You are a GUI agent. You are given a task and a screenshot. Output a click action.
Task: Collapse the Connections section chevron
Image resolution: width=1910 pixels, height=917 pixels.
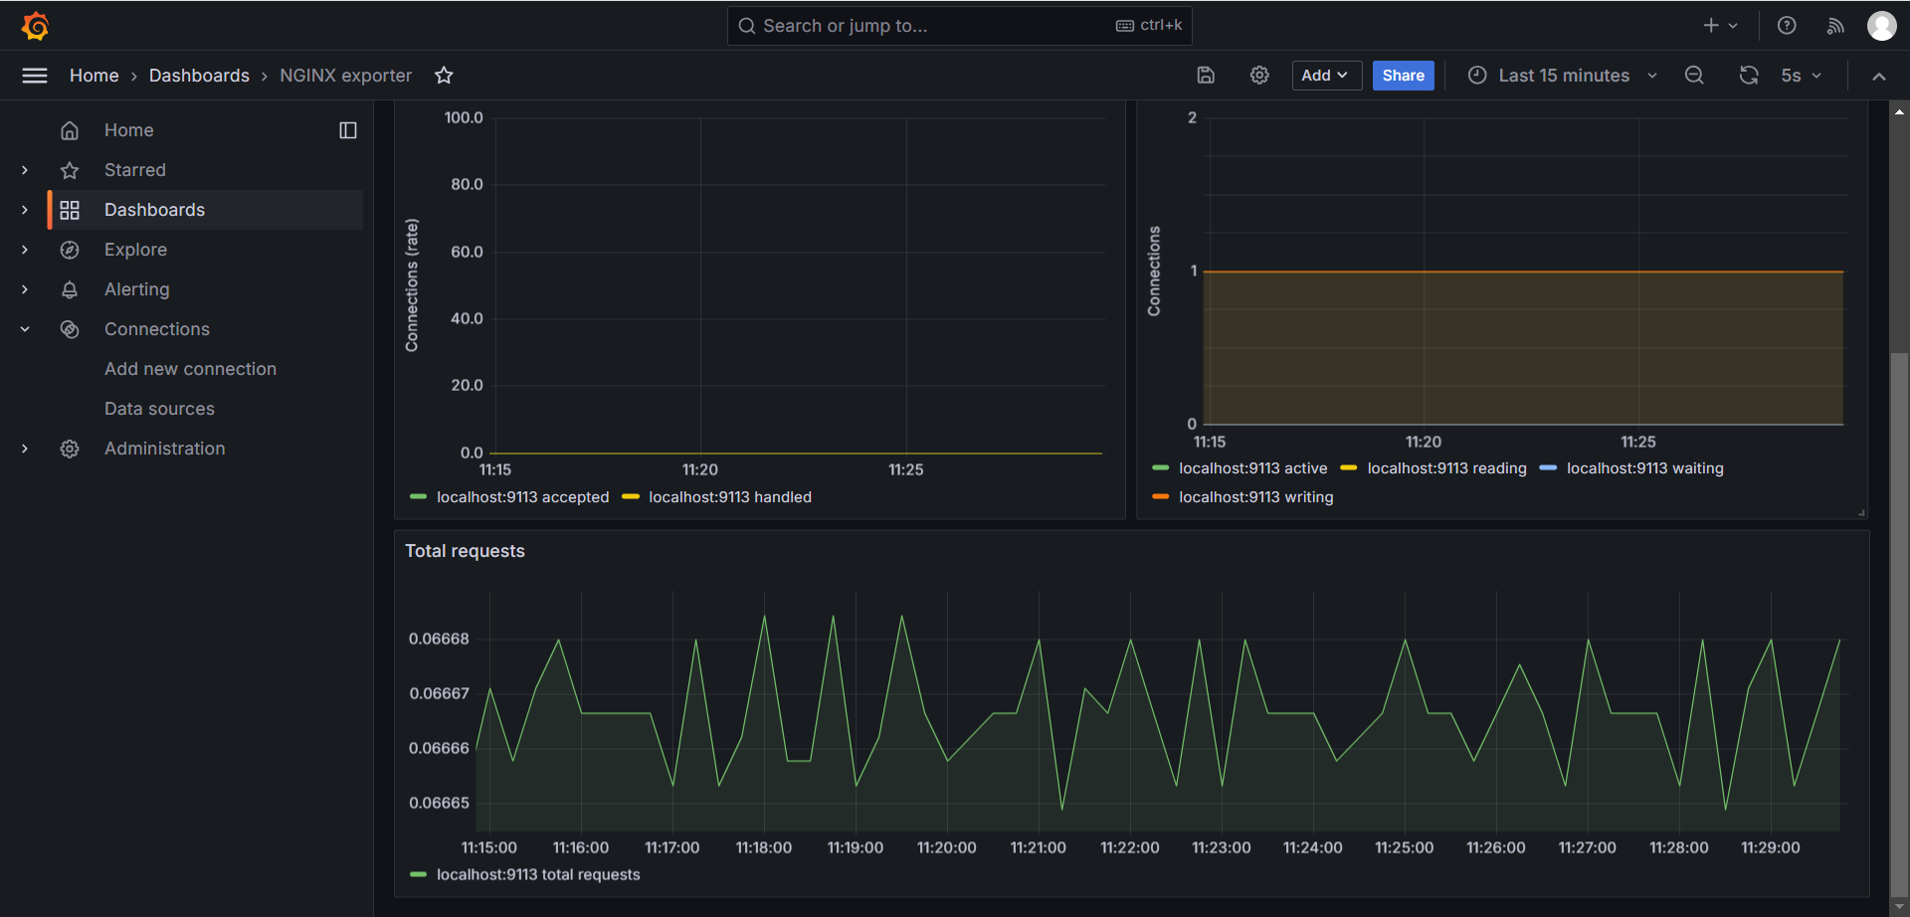click(x=25, y=329)
